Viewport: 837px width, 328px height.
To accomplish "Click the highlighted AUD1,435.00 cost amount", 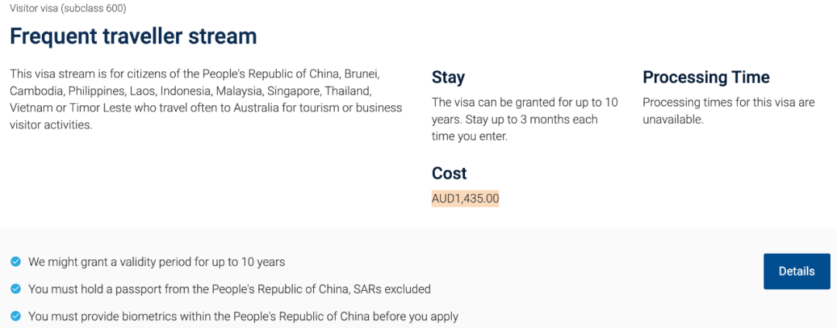I will pyautogui.click(x=465, y=199).
